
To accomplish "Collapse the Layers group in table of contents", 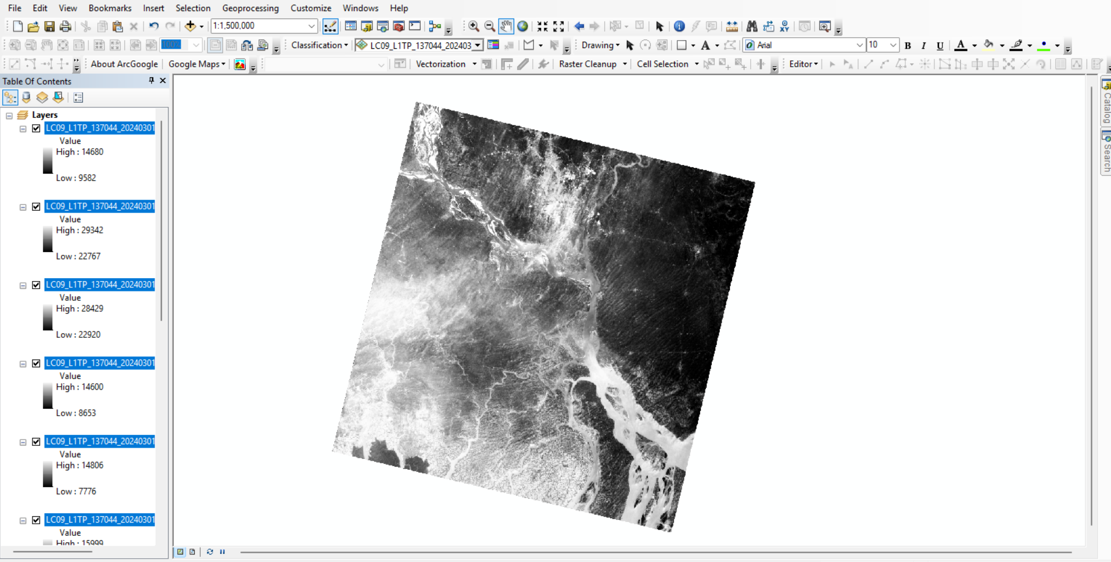I will (9, 116).
